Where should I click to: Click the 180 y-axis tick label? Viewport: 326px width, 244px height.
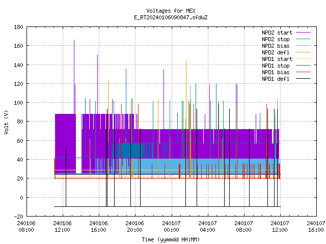(x=18, y=27)
